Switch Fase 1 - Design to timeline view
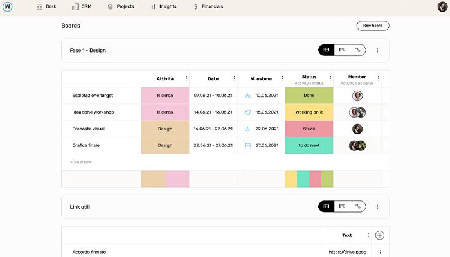Screen dimensions: 450x257 [357, 50]
